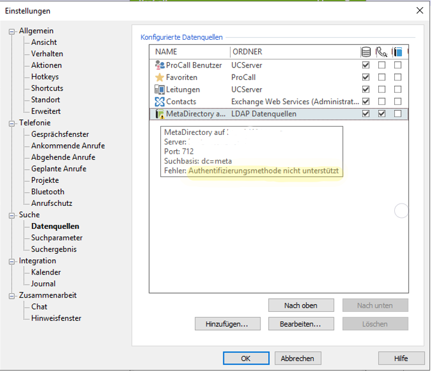Click the MetaDirectory warning icon
The width and height of the screenshot is (431, 371).
coord(159,114)
